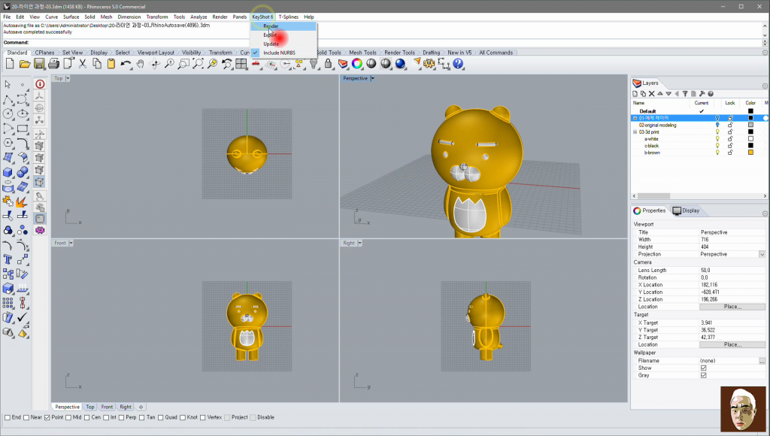The image size is (770, 436).
Task: Toggle the wallpaper Gray checkbox
Action: tap(703, 375)
